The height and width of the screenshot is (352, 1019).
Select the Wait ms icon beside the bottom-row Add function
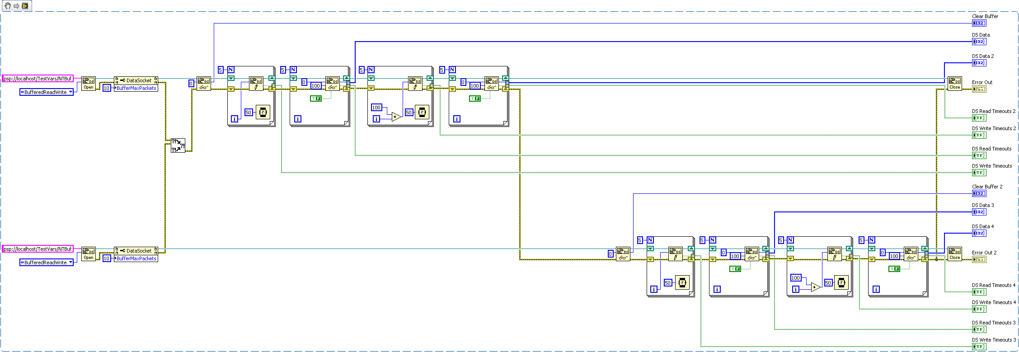coord(841,282)
